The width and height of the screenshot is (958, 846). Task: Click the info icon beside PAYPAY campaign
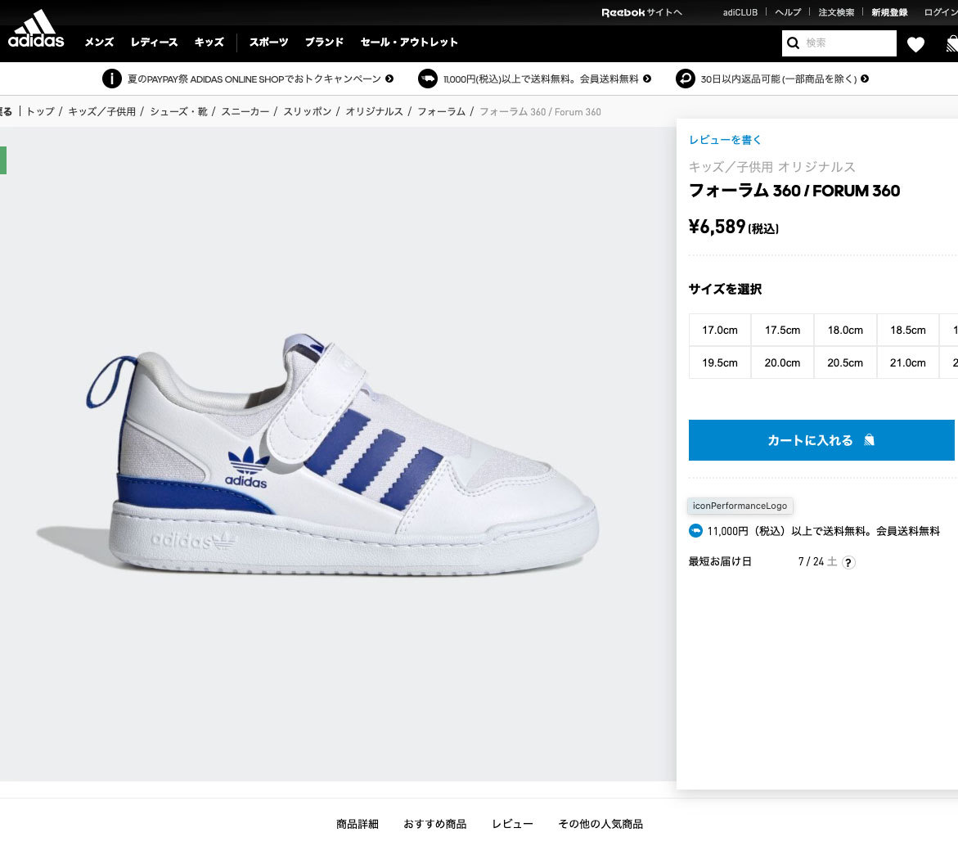[111, 79]
